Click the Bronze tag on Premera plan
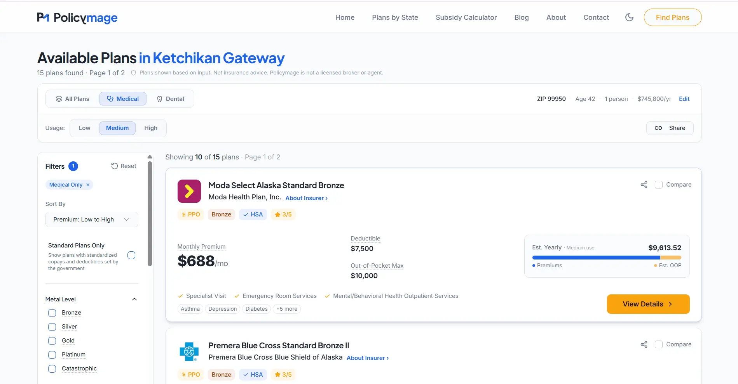Screen dimensions: 738x384 click(222, 375)
